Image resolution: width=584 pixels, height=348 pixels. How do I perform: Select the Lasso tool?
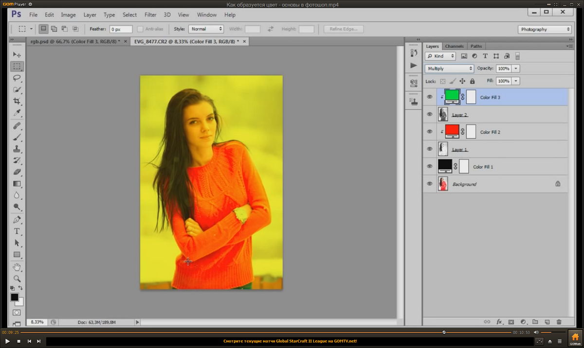click(x=17, y=78)
